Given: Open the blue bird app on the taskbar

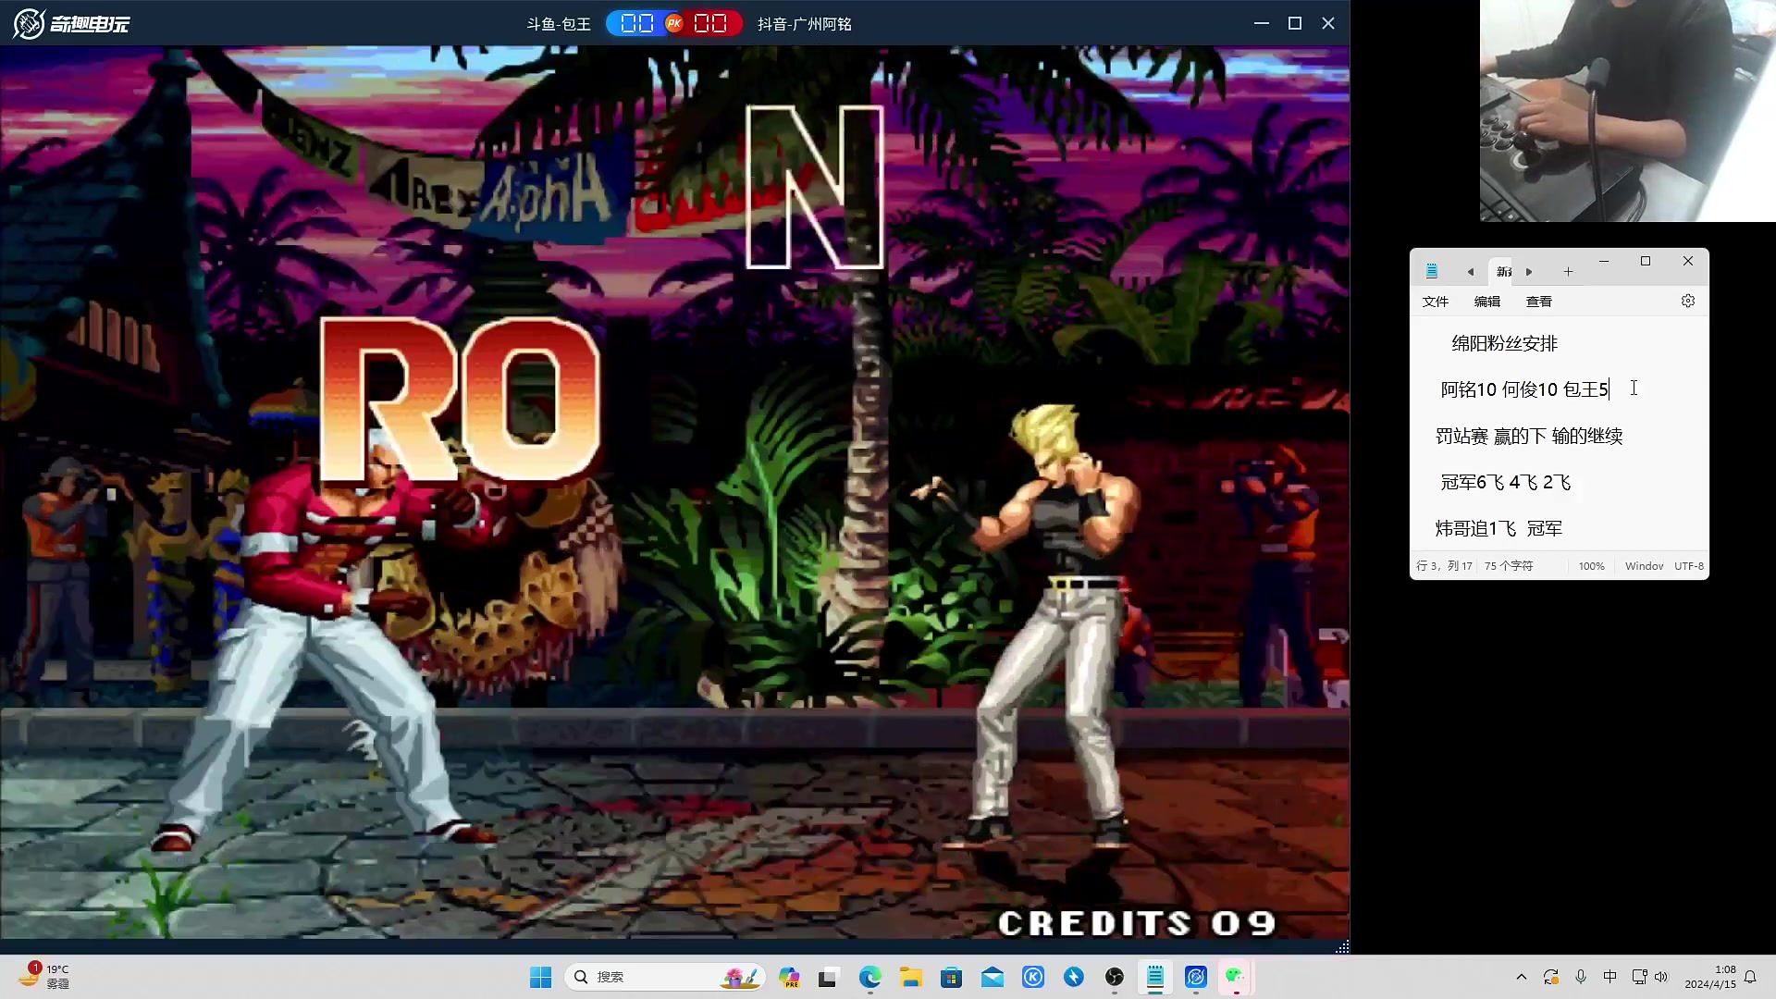Looking at the screenshot, I should [1074, 977].
